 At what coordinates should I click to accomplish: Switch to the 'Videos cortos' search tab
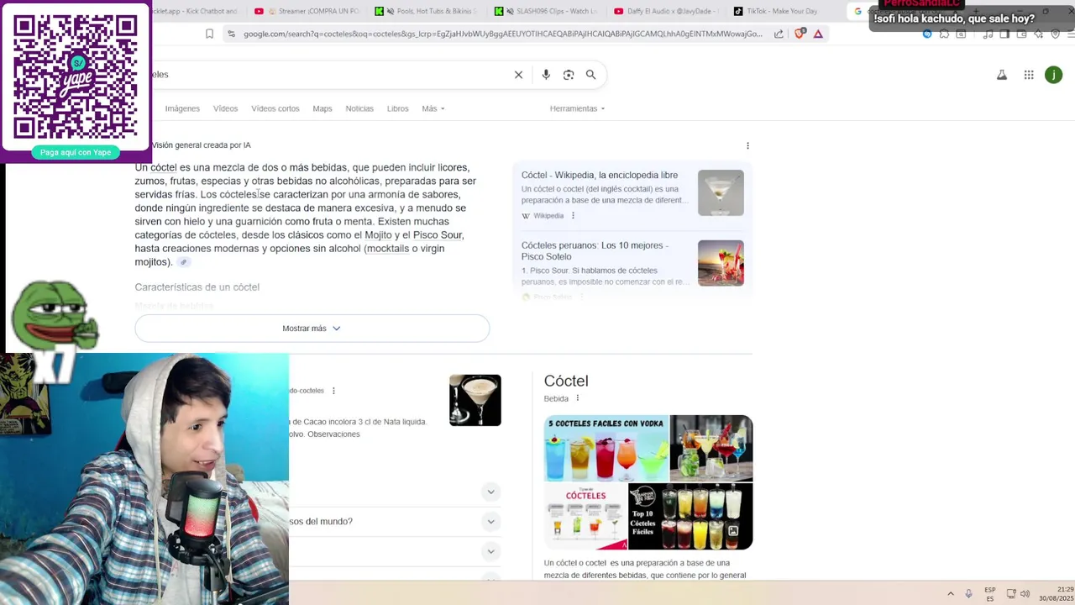coord(275,108)
